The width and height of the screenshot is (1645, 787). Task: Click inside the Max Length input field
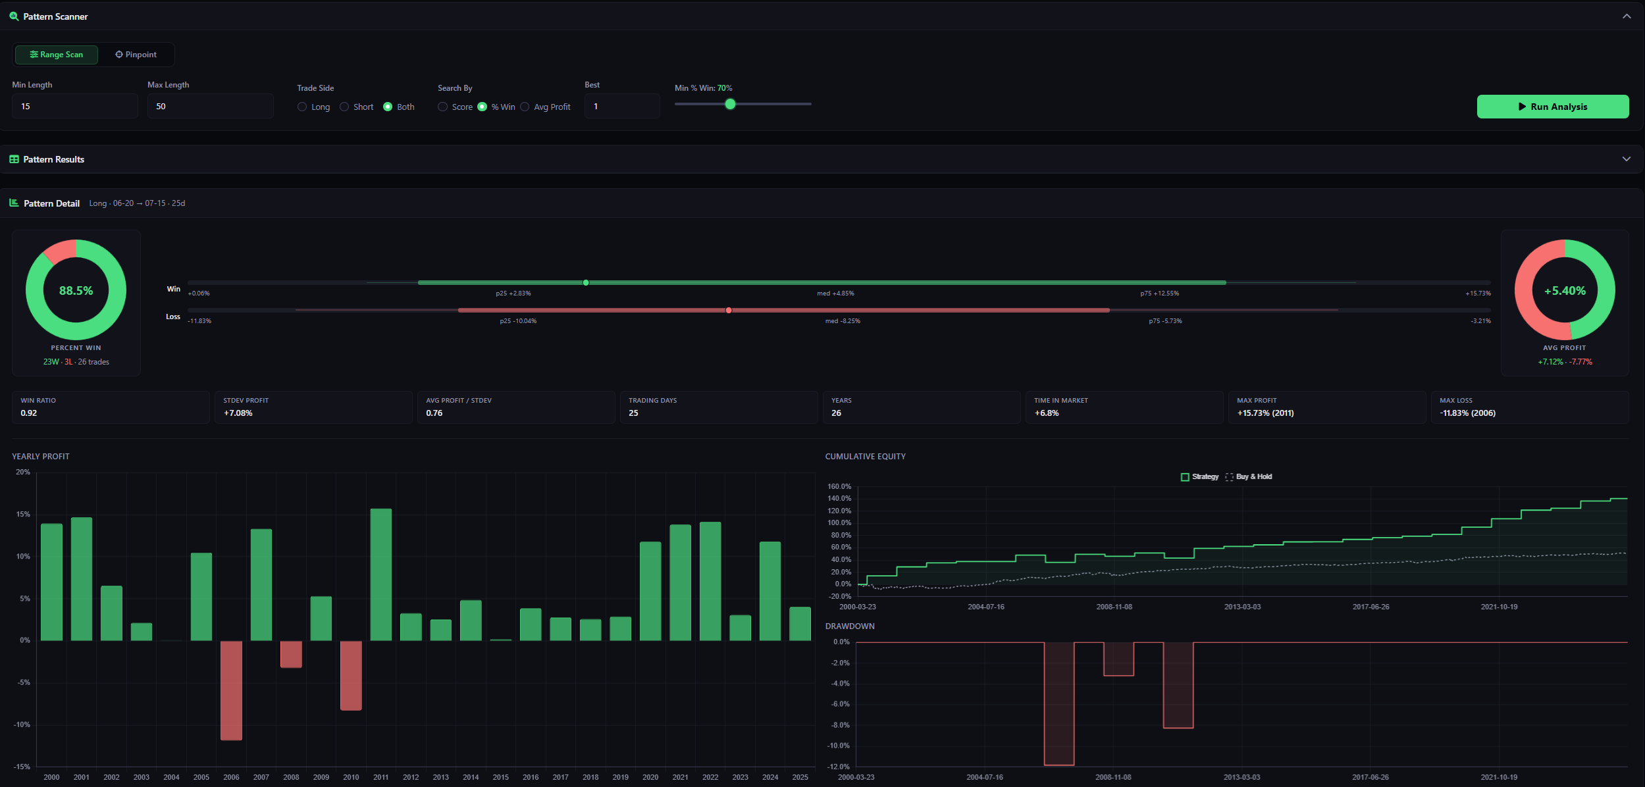[210, 106]
